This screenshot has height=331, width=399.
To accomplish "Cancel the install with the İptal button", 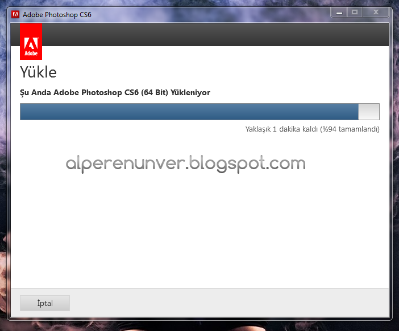I will (x=45, y=303).
